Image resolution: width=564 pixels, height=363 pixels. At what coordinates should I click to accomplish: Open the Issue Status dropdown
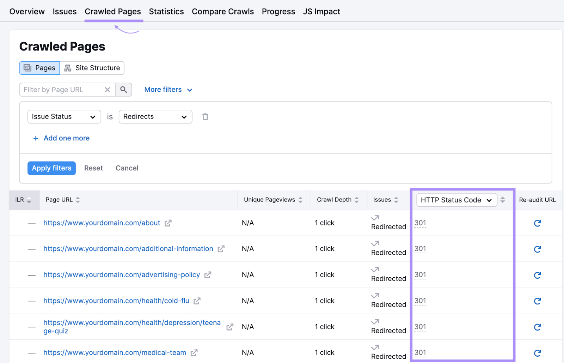64,116
